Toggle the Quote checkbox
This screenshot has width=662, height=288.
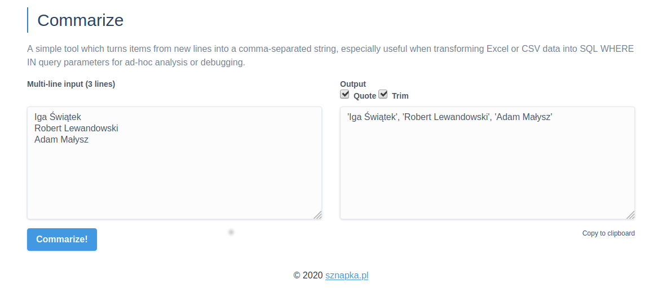345,95
